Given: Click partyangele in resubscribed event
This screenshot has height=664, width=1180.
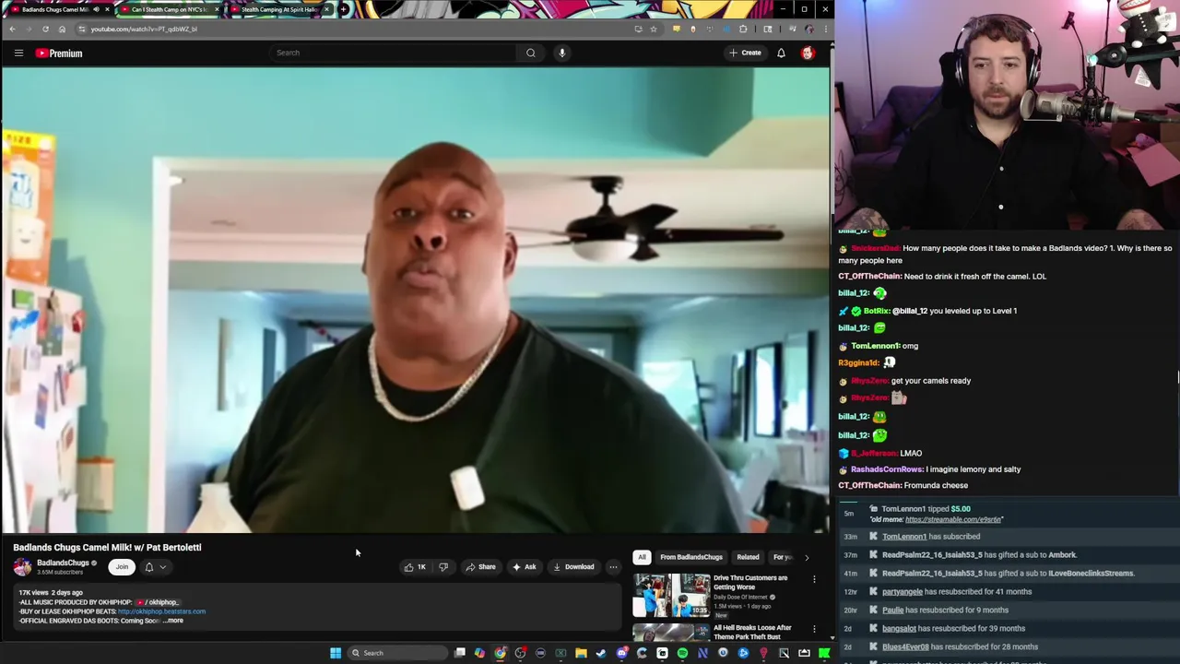Looking at the screenshot, I should [903, 592].
